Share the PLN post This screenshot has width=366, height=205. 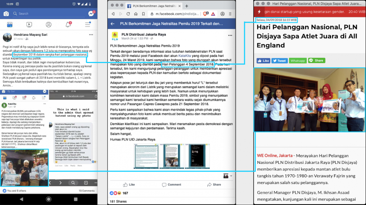tap(214, 185)
